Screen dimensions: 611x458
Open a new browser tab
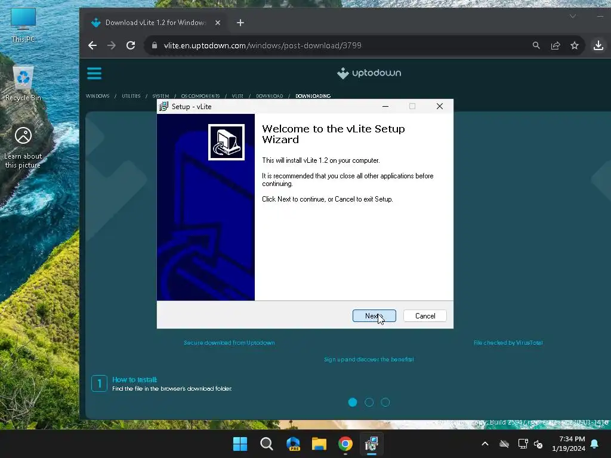(240, 23)
